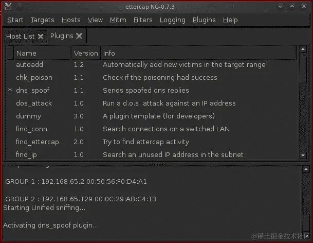Sort plugins by Name column header
The image size is (313, 243).
point(42,53)
